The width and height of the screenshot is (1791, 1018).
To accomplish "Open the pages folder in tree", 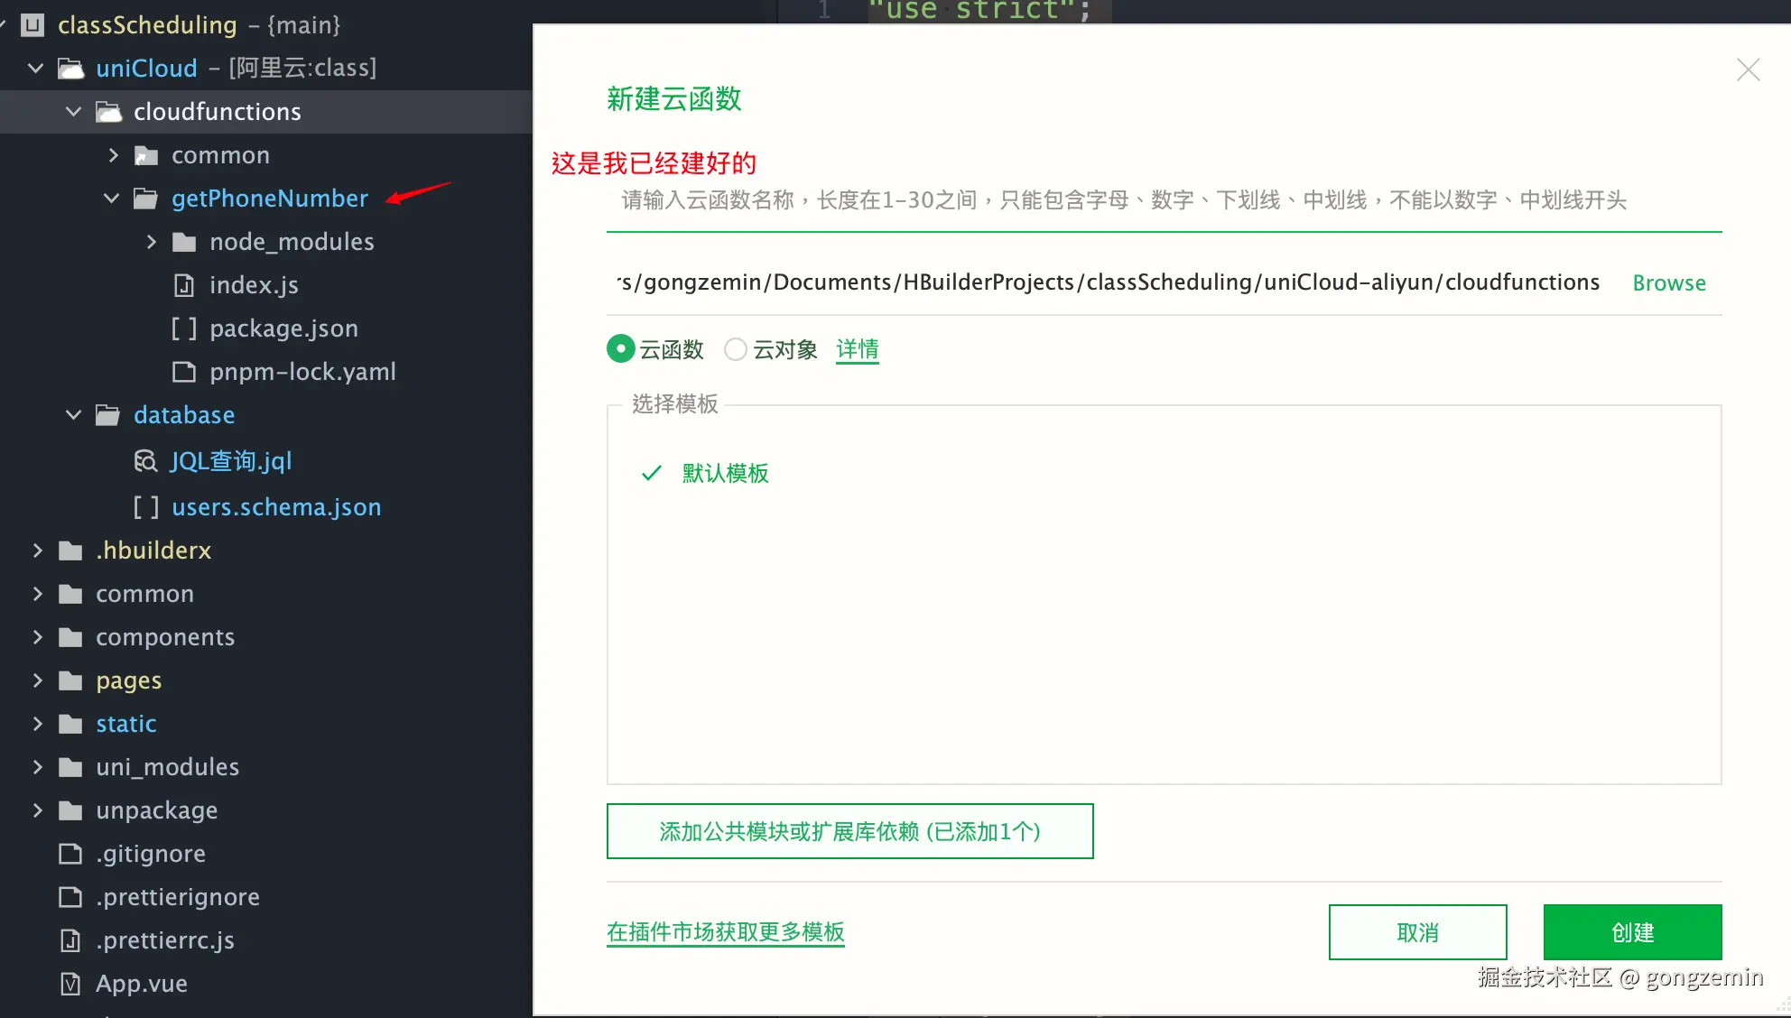I will pyautogui.click(x=128, y=680).
